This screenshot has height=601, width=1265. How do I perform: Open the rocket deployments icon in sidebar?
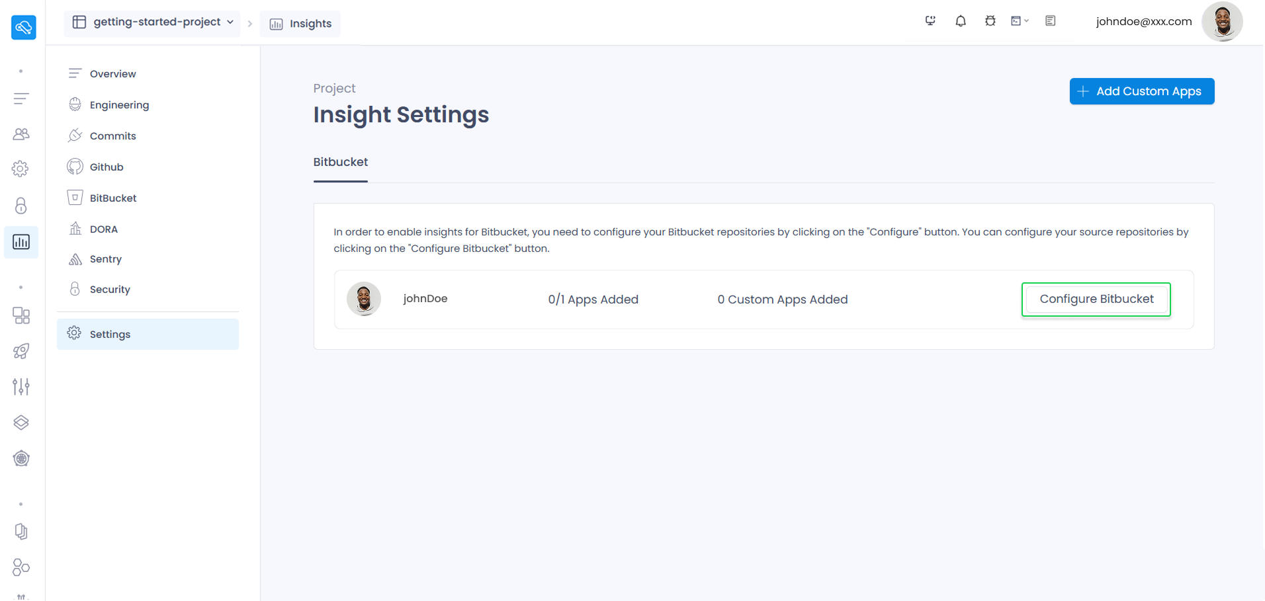[21, 351]
